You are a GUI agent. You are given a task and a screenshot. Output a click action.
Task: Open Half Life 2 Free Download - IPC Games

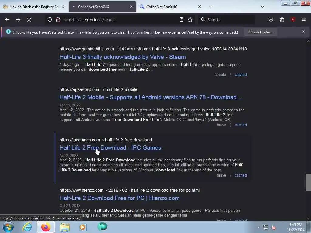(110, 148)
